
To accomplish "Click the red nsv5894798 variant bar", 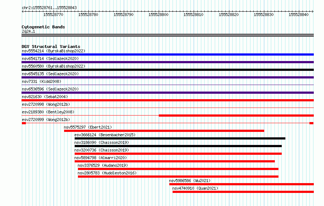I will click(175, 161).
